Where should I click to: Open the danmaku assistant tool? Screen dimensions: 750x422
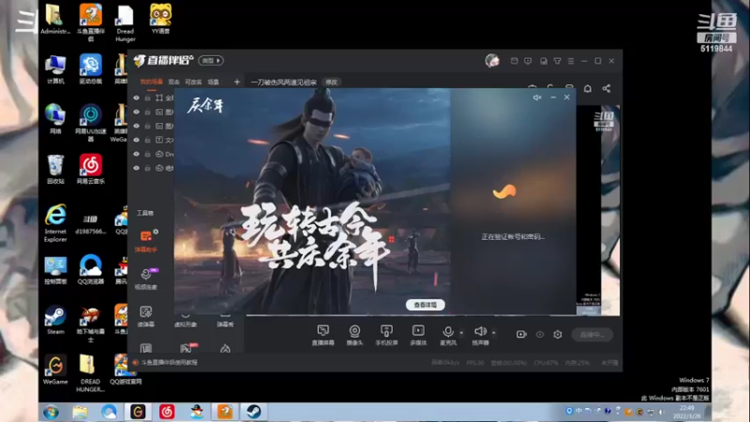[x=145, y=241]
